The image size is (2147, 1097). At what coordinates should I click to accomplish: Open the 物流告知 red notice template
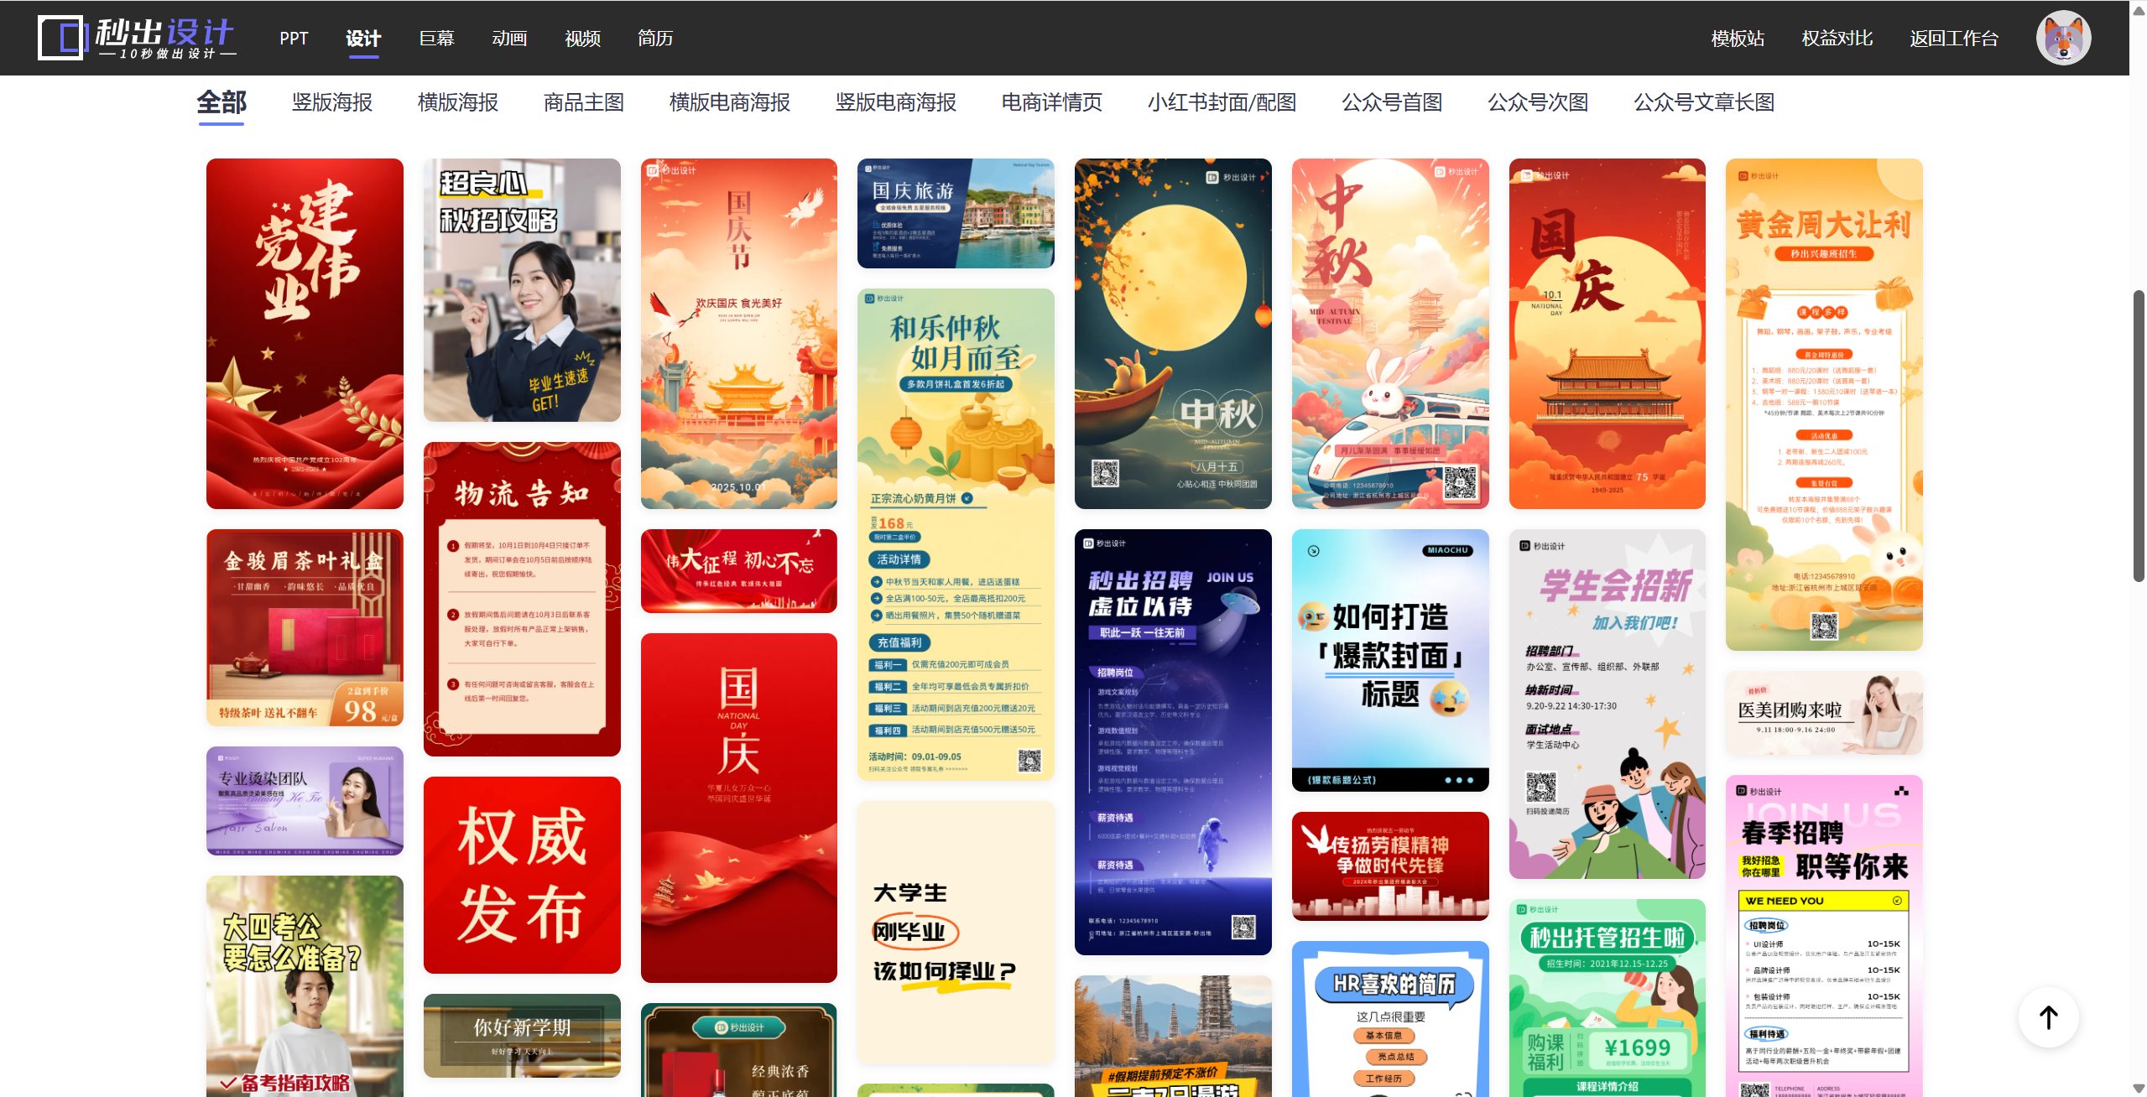click(x=522, y=599)
